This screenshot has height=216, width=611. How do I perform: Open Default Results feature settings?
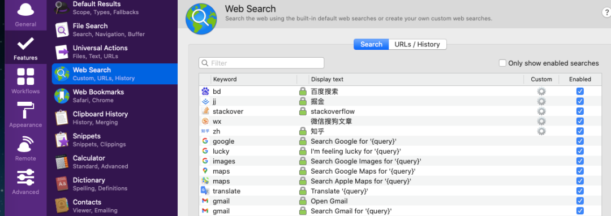click(x=114, y=8)
